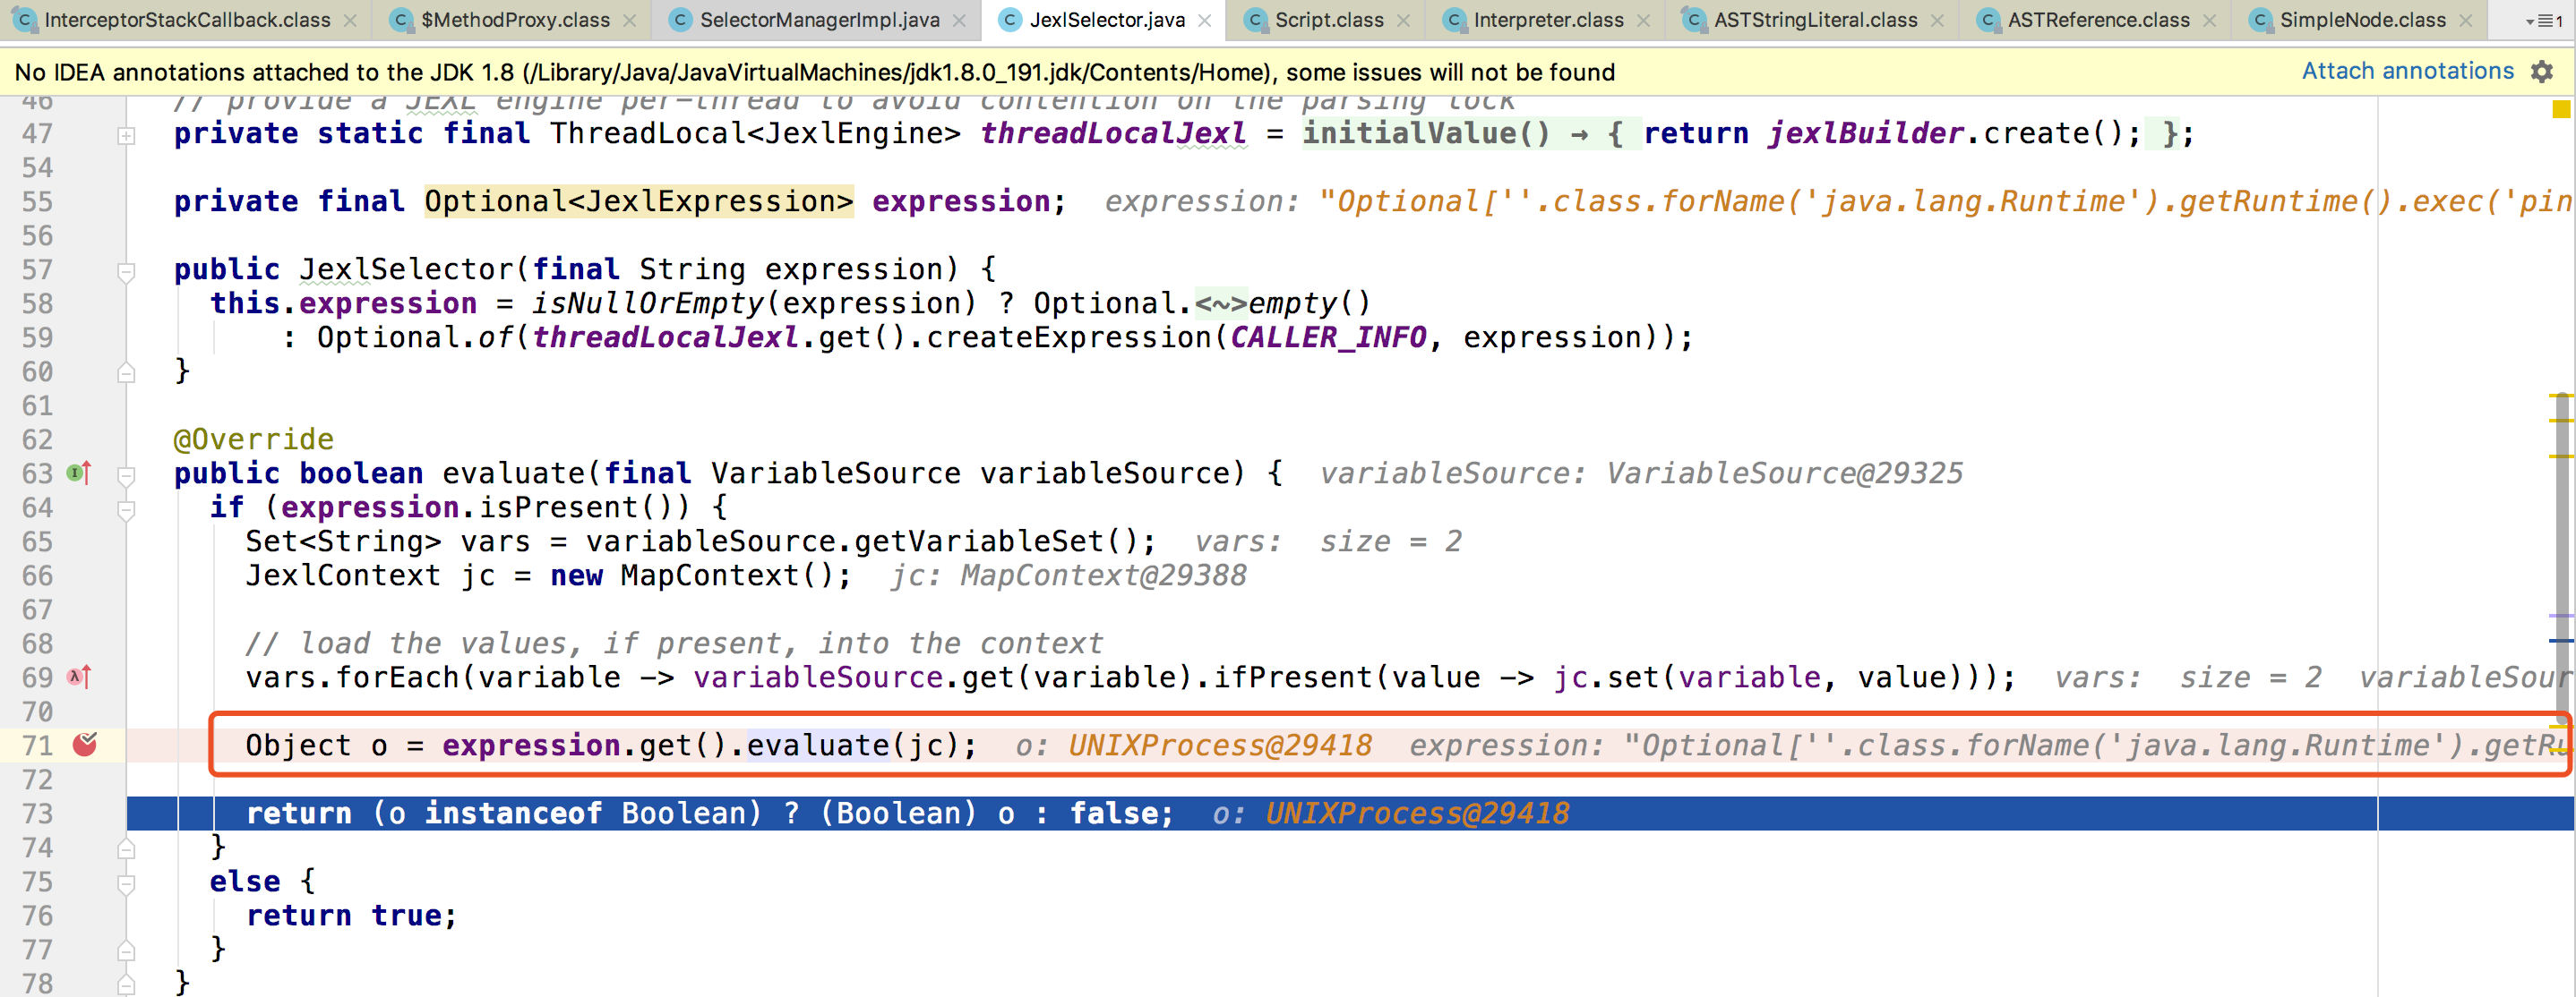Show hidden tabs dropdown list
Screen dimensions: 2576x997
pyautogui.click(x=2543, y=21)
